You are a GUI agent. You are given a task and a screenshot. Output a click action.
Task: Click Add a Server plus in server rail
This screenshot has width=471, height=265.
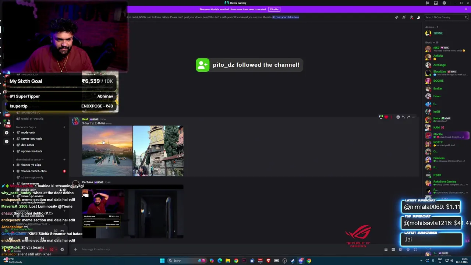click(x=6, y=132)
